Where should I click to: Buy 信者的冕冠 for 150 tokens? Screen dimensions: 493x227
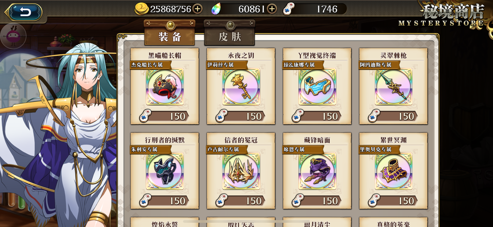pos(240,200)
